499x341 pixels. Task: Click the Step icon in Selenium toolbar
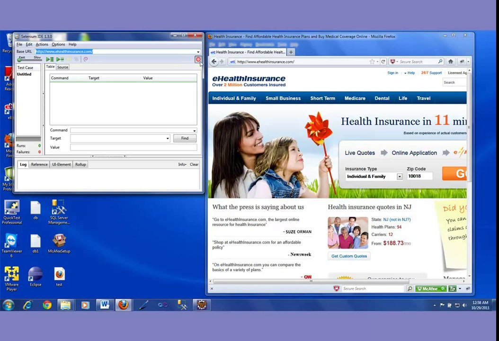pyautogui.click(x=76, y=59)
